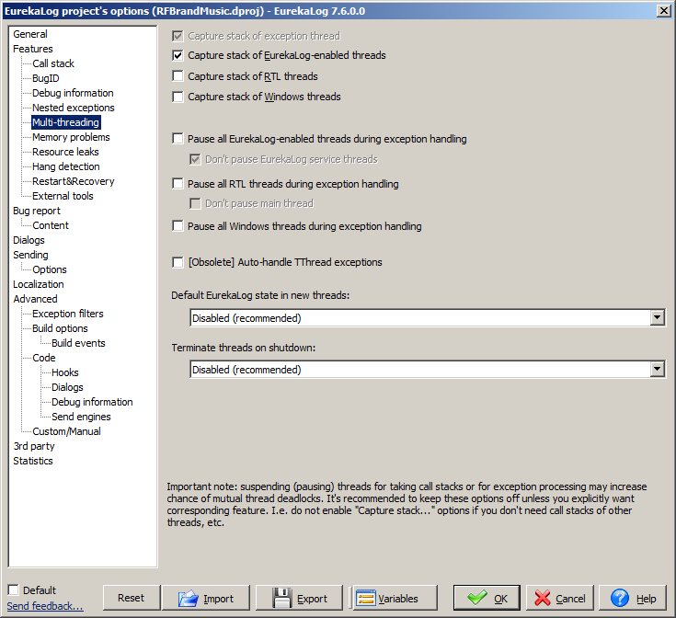Select the Statistics tree item

pyautogui.click(x=33, y=461)
